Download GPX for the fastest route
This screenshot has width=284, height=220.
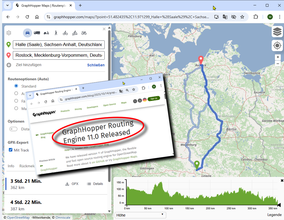pos(72,184)
